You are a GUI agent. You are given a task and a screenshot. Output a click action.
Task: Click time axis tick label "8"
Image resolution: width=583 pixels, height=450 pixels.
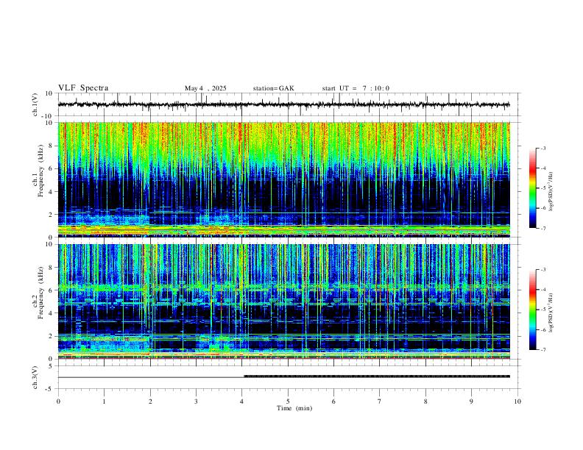425,401
